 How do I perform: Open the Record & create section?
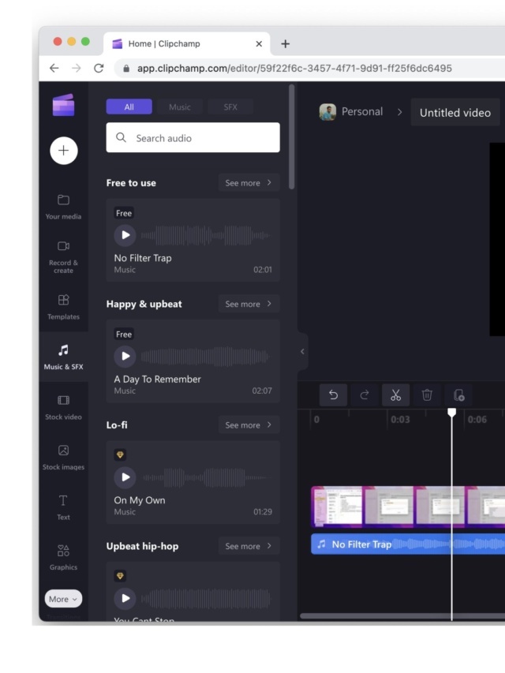[64, 257]
